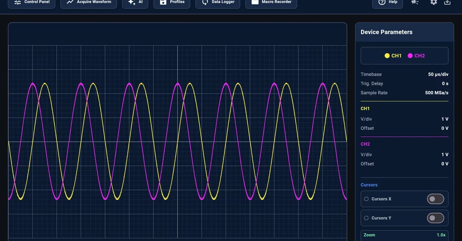Click the yellow CH1 section label
462x241 pixels.
point(365,109)
